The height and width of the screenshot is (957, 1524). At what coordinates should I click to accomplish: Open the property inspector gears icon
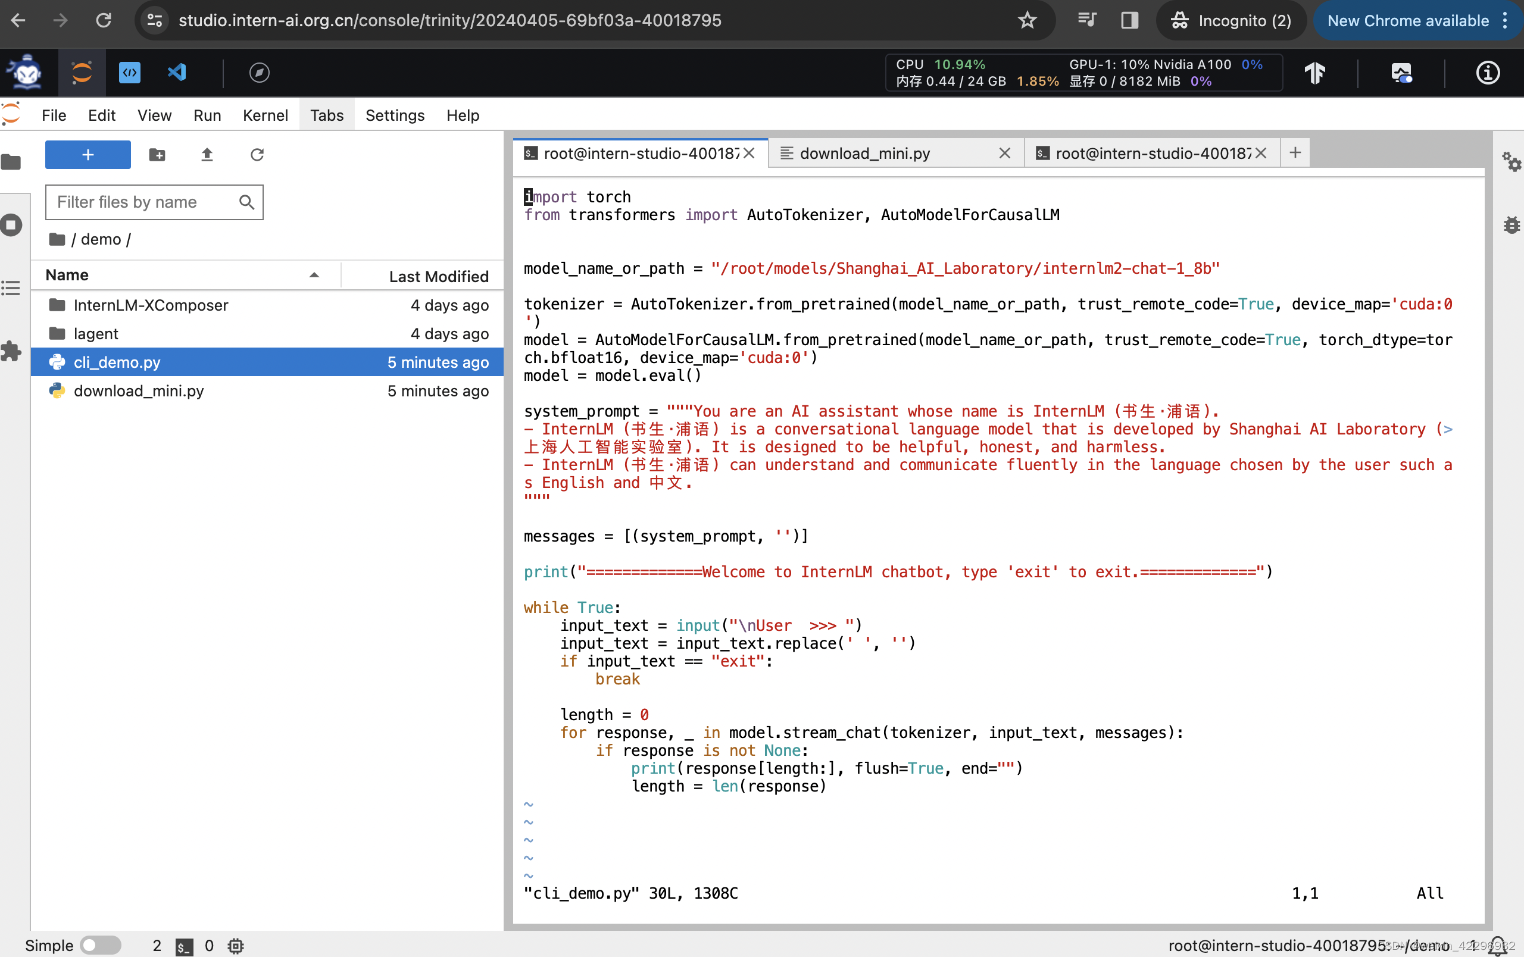(1511, 162)
